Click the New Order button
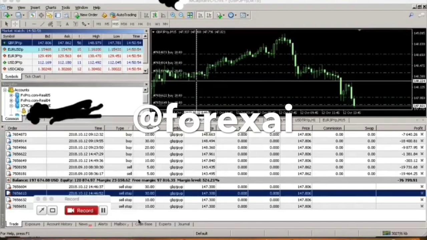 pos(86,15)
